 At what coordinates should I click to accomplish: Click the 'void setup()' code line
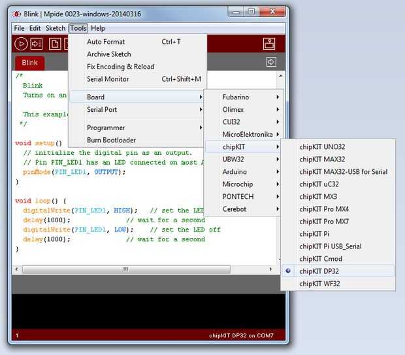coord(39,143)
